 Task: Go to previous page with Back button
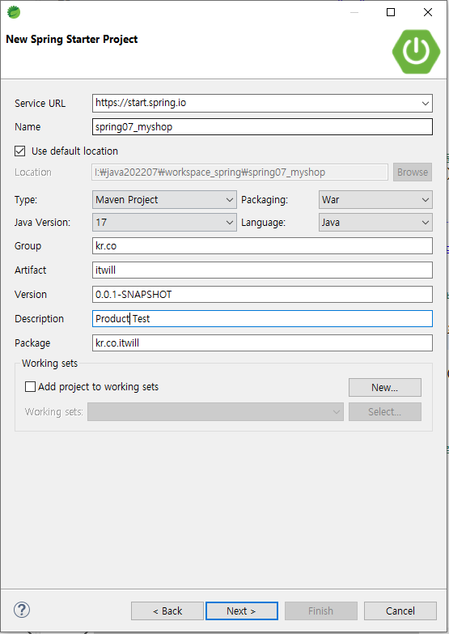(x=167, y=611)
